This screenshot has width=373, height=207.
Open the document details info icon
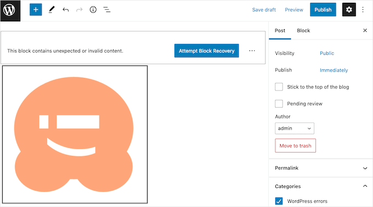click(93, 10)
